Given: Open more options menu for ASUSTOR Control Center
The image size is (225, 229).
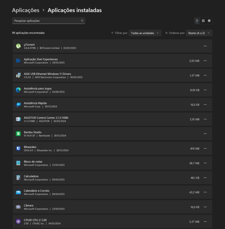Looking at the screenshot, I should pyautogui.click(x=205, y=119).
